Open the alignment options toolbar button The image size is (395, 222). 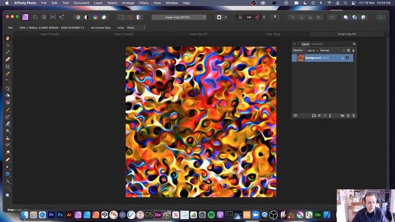[x=332, y=17]
